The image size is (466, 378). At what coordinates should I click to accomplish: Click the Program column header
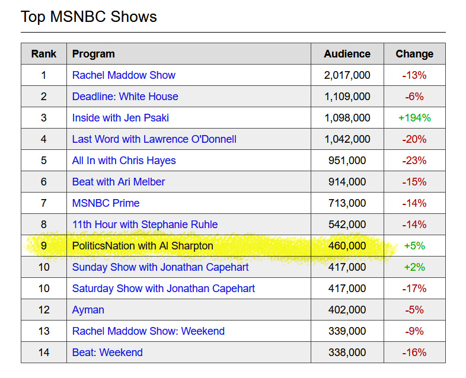(x=94, y=54)
